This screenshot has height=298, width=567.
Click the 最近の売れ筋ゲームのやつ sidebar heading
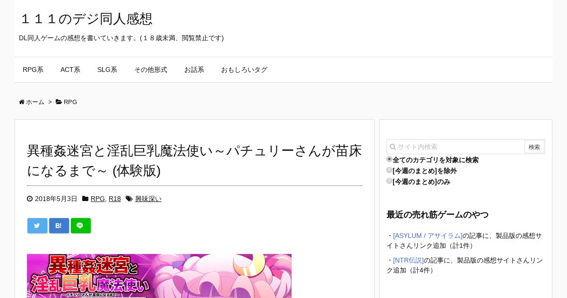point(438,215)
